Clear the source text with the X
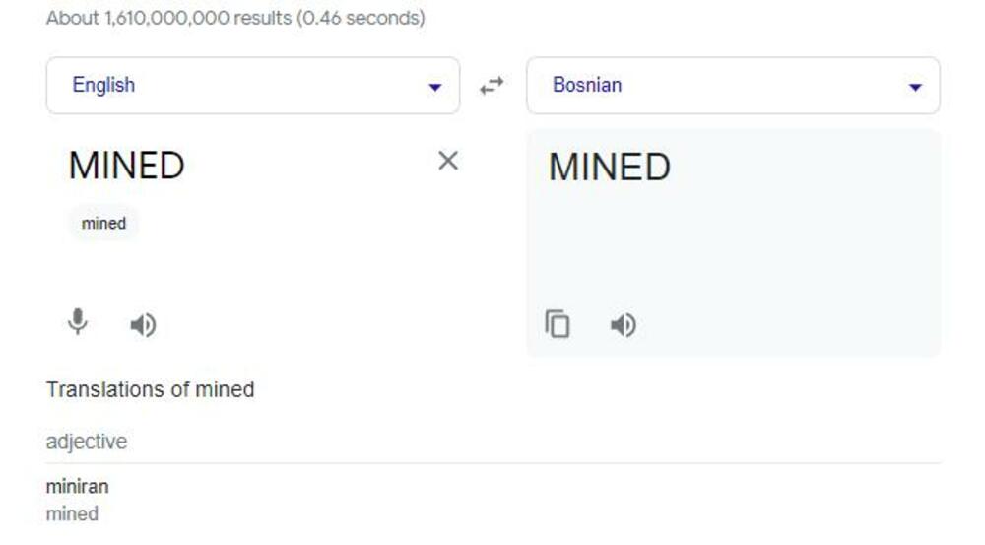The width and height of the screenshot is (985, 545). [448, 161]
